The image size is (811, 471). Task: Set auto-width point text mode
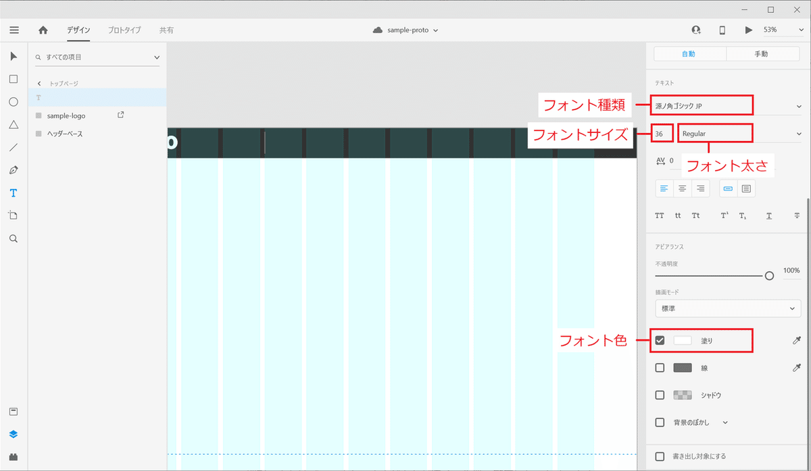(x=728, y=189)
